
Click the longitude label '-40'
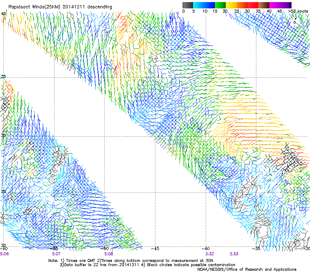[206, 248]
